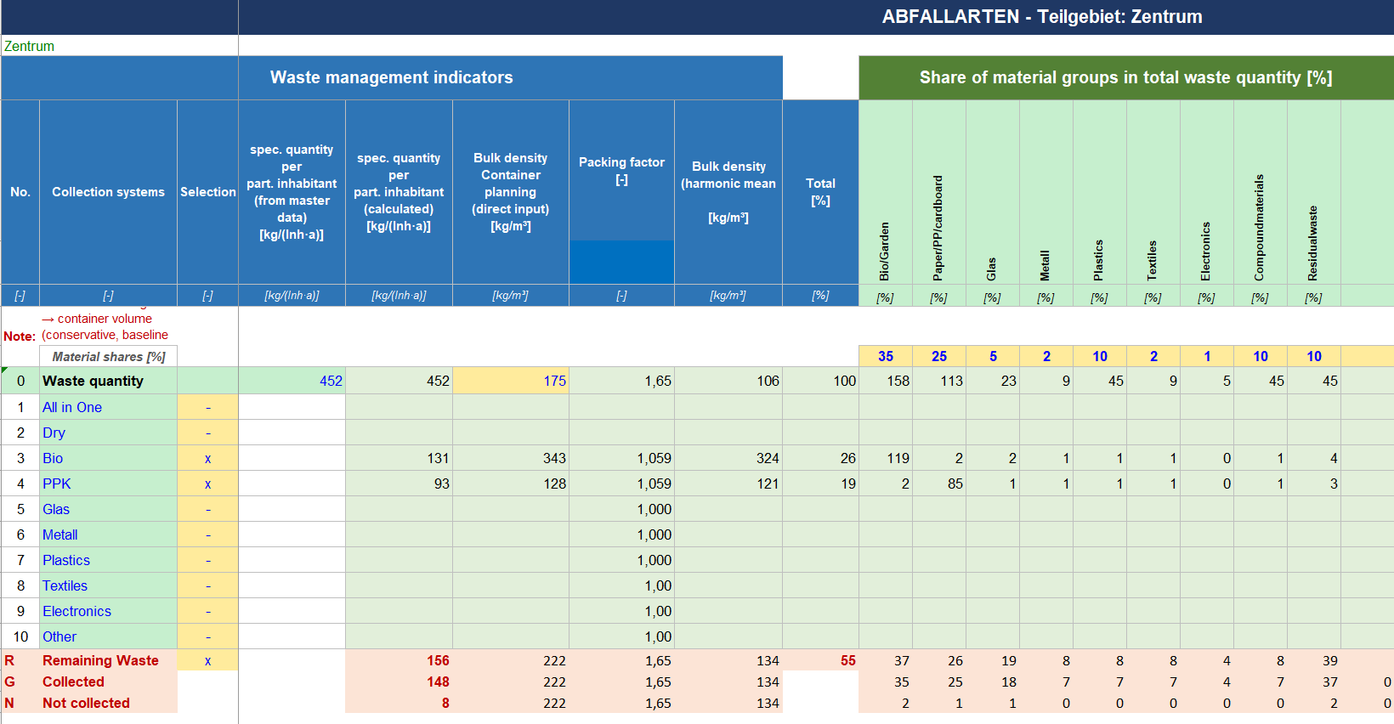The width and height of the screenshot is (1394, 724).
Task: Select the Paper/PP/cardboard column header
Action: (939, 192)
